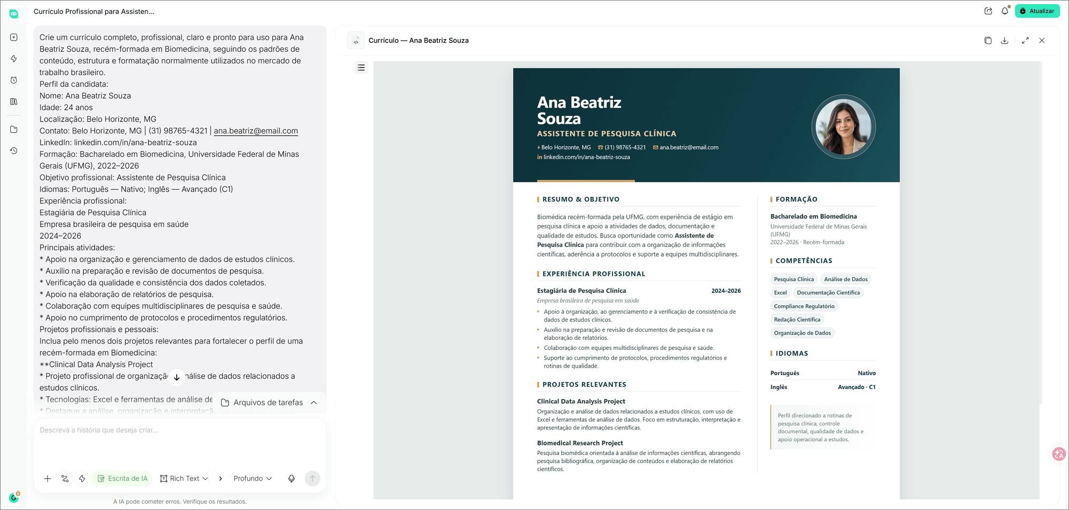Click the IDIOMAS section heading
The height and width of the screenshot is (510, 1069).
[792, 354]
